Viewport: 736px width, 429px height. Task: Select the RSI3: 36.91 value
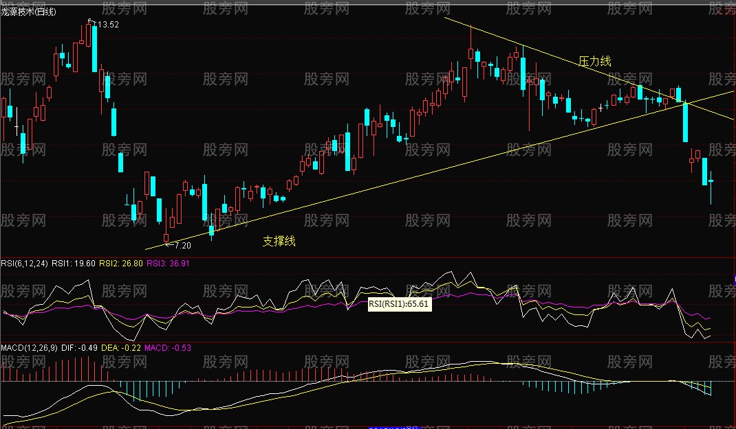[x=168, y=263]
